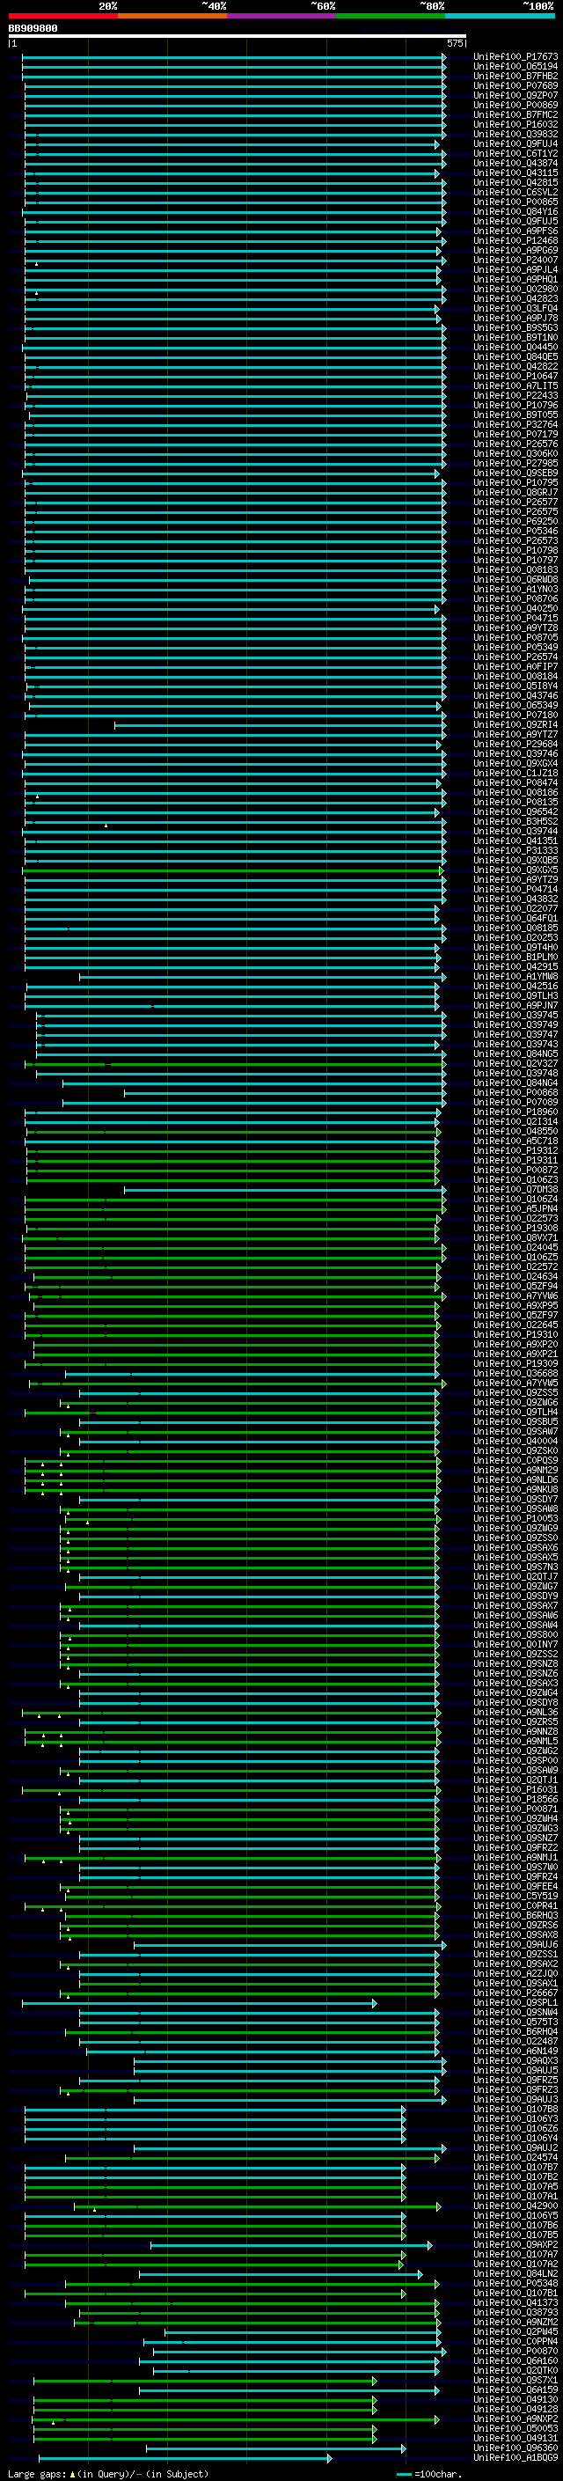Click label UniRef100_P05348
The width and height of the screenshot is (563, 2481).
(x=515, y=2283)
